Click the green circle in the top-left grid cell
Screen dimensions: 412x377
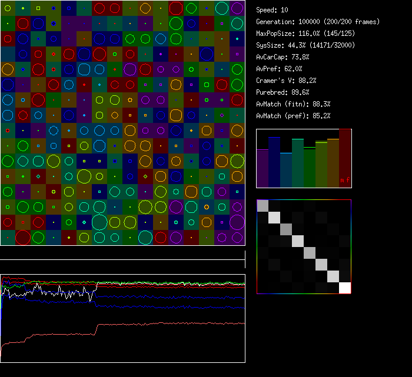click(x=8, y=8)
